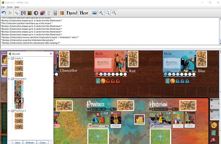Open the colorful game pieces palette icon
The width and height of the screenshot is (221, 144).
point(42,13)
